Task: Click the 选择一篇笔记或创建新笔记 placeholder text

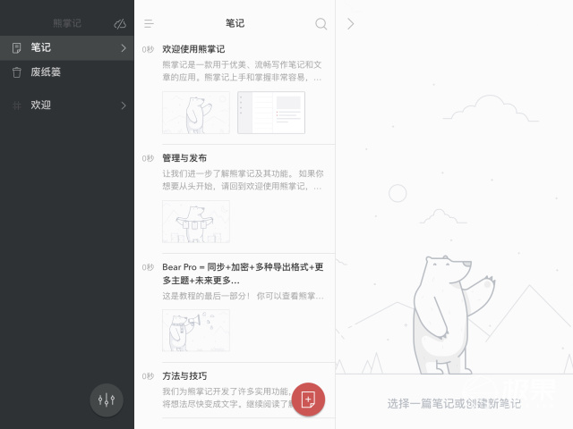Action: [x=454, y=403]
